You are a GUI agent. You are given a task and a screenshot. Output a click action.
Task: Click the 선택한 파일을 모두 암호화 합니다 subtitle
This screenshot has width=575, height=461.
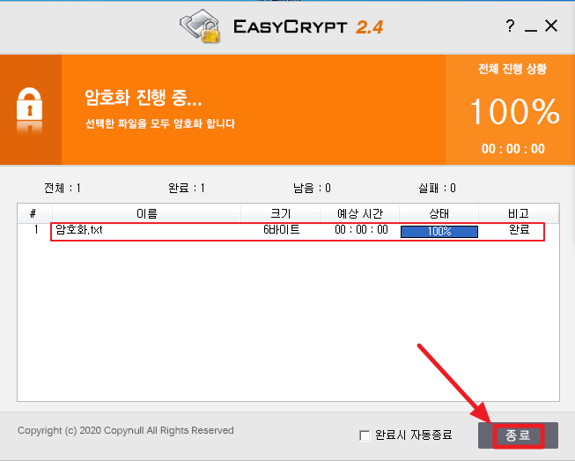tap(160, 123)
